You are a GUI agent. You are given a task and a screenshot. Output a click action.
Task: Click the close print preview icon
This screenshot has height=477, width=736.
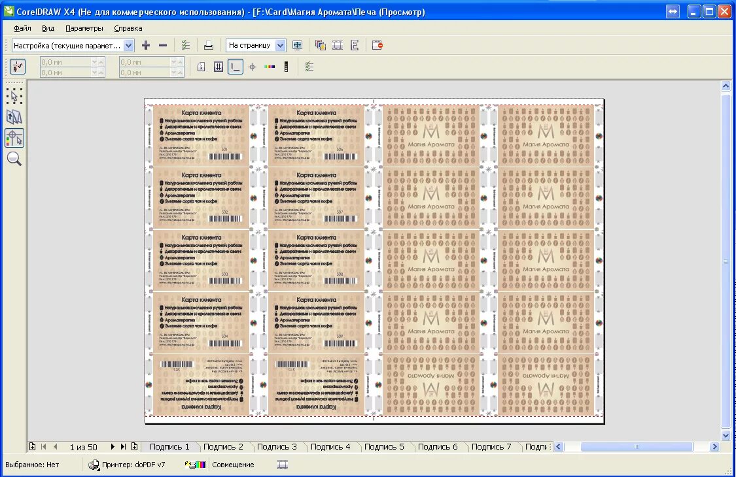[x=377, y=45]
